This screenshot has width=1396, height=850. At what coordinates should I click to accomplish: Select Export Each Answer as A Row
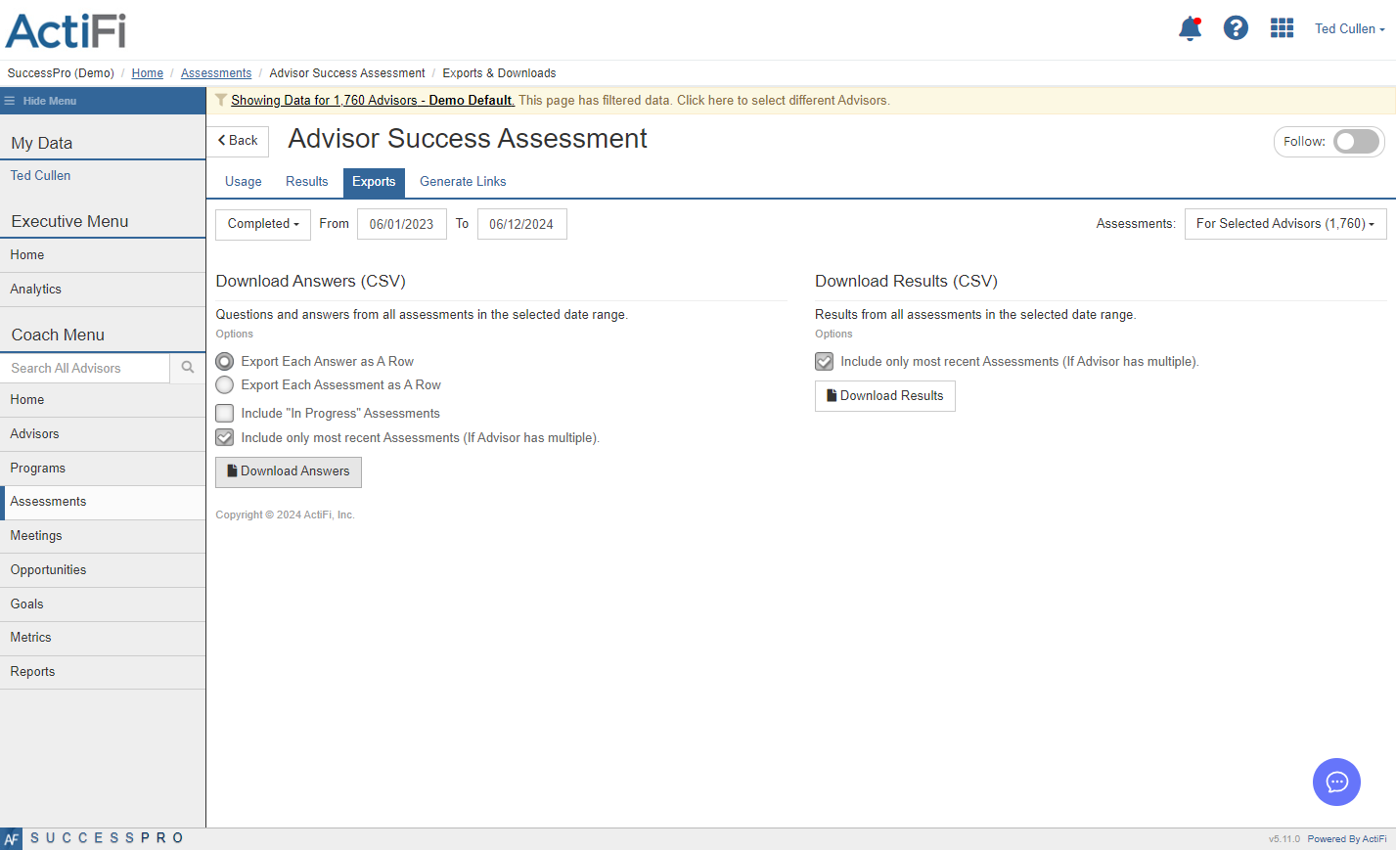tap(225, 362)
